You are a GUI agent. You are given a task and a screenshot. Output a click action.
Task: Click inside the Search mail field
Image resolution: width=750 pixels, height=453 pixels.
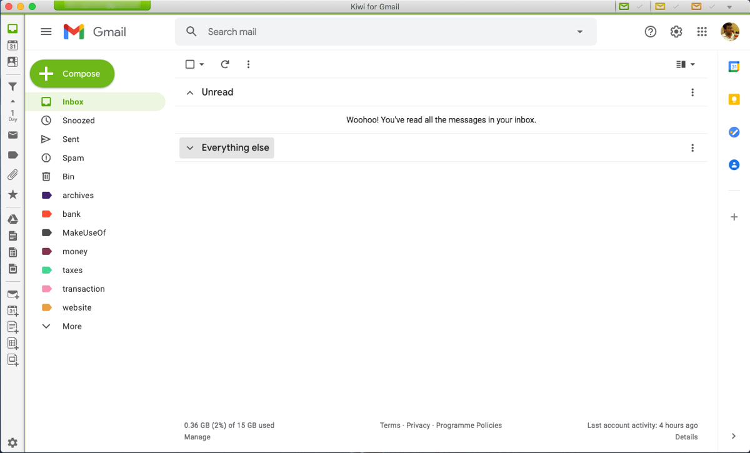312,31
